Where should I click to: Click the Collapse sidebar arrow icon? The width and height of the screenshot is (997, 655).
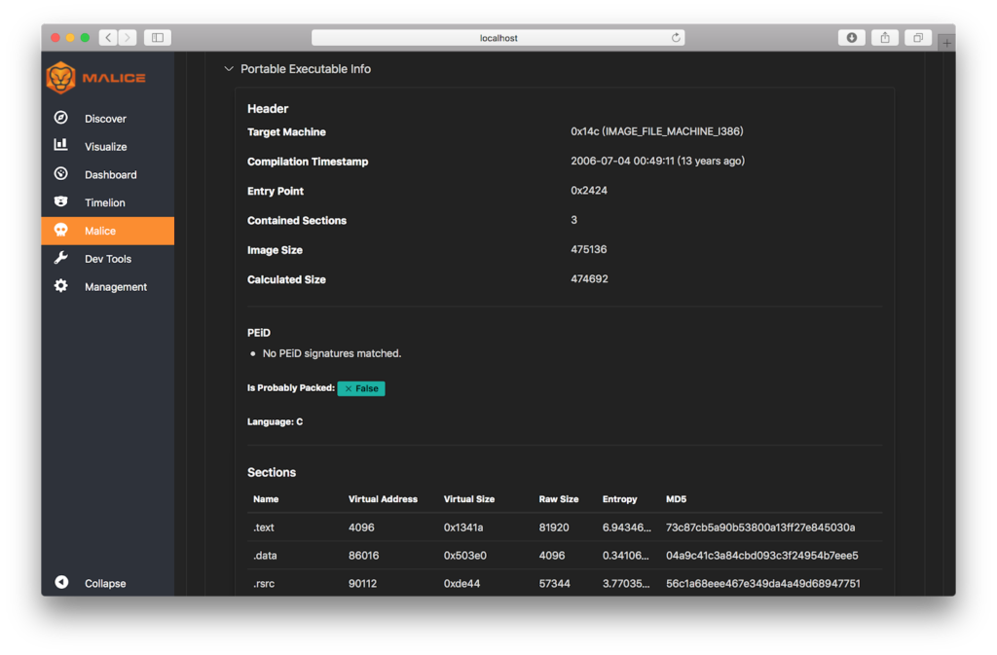tap(61, 582)
